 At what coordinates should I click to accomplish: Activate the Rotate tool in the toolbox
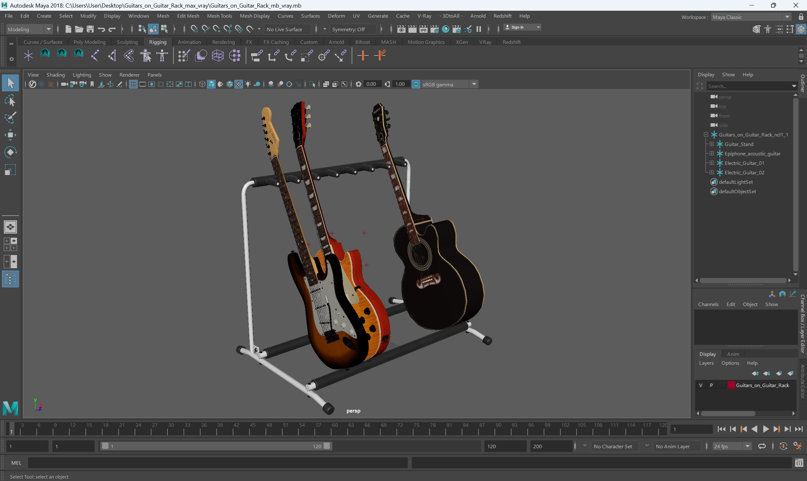10,152
